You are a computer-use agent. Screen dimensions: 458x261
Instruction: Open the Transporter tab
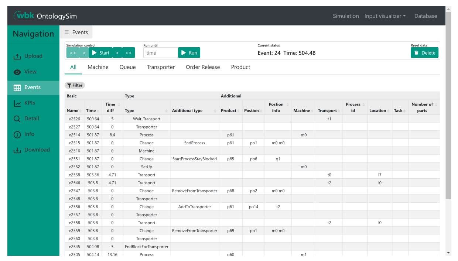click(161, 67)
